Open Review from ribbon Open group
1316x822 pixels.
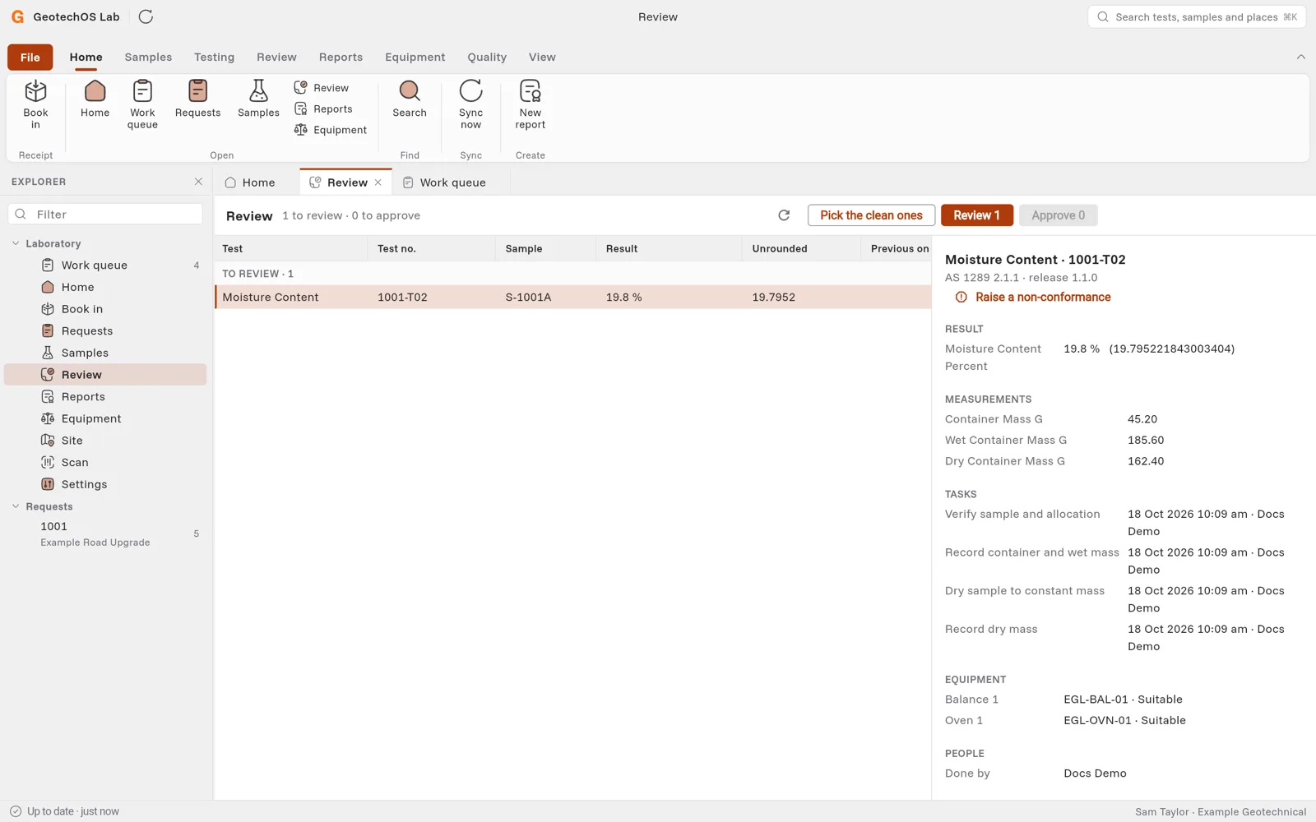[x=322, y=88]
